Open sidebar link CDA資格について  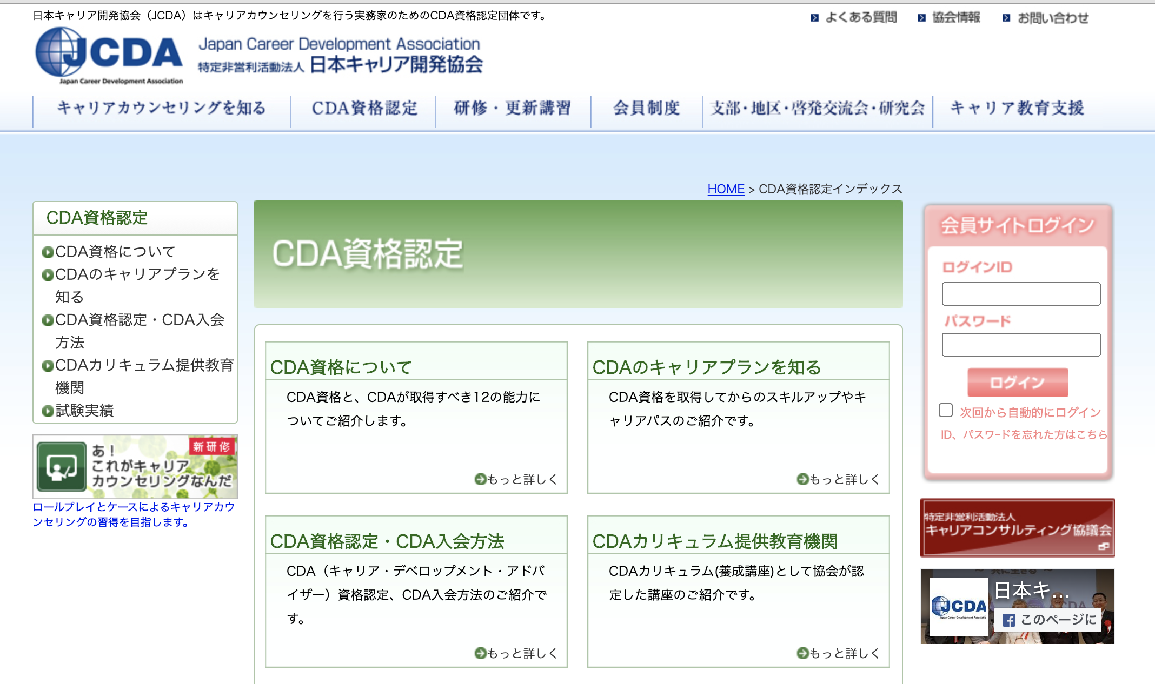pos(115,252)
